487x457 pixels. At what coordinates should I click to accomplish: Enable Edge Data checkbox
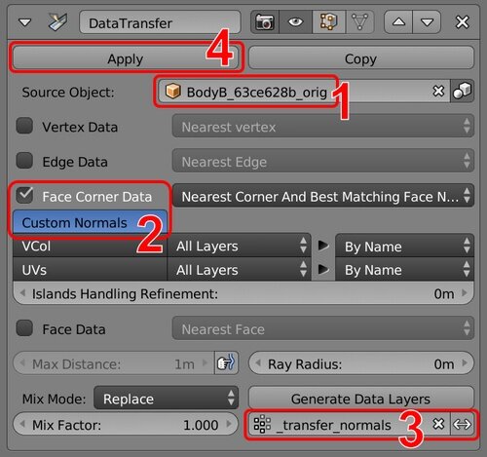coord(24,161)
